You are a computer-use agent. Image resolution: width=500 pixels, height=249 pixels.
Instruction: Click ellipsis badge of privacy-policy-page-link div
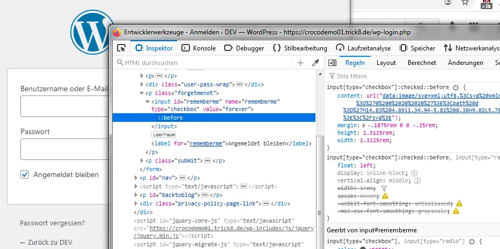pos(266,203)
